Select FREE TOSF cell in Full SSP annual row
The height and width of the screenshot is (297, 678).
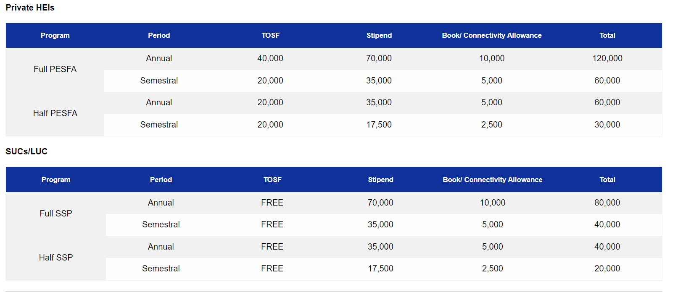pyautogui.click(x=272, y=203)
